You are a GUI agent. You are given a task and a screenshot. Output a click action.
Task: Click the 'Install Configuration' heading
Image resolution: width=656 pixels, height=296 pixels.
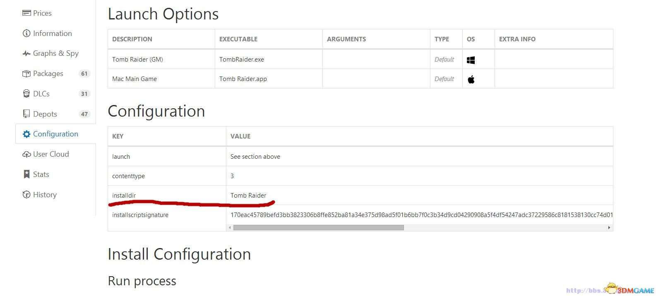[x=179, y=254]
